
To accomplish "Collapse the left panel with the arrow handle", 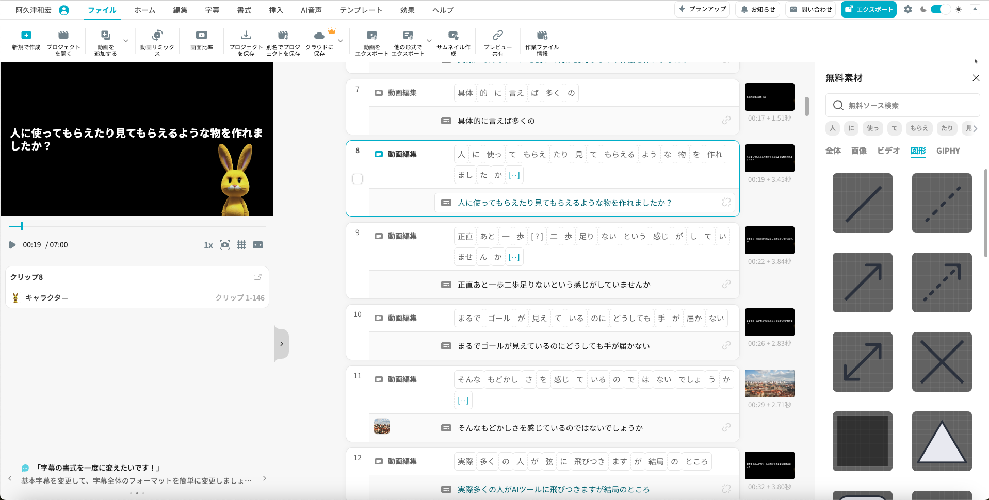I will (281, 344).
